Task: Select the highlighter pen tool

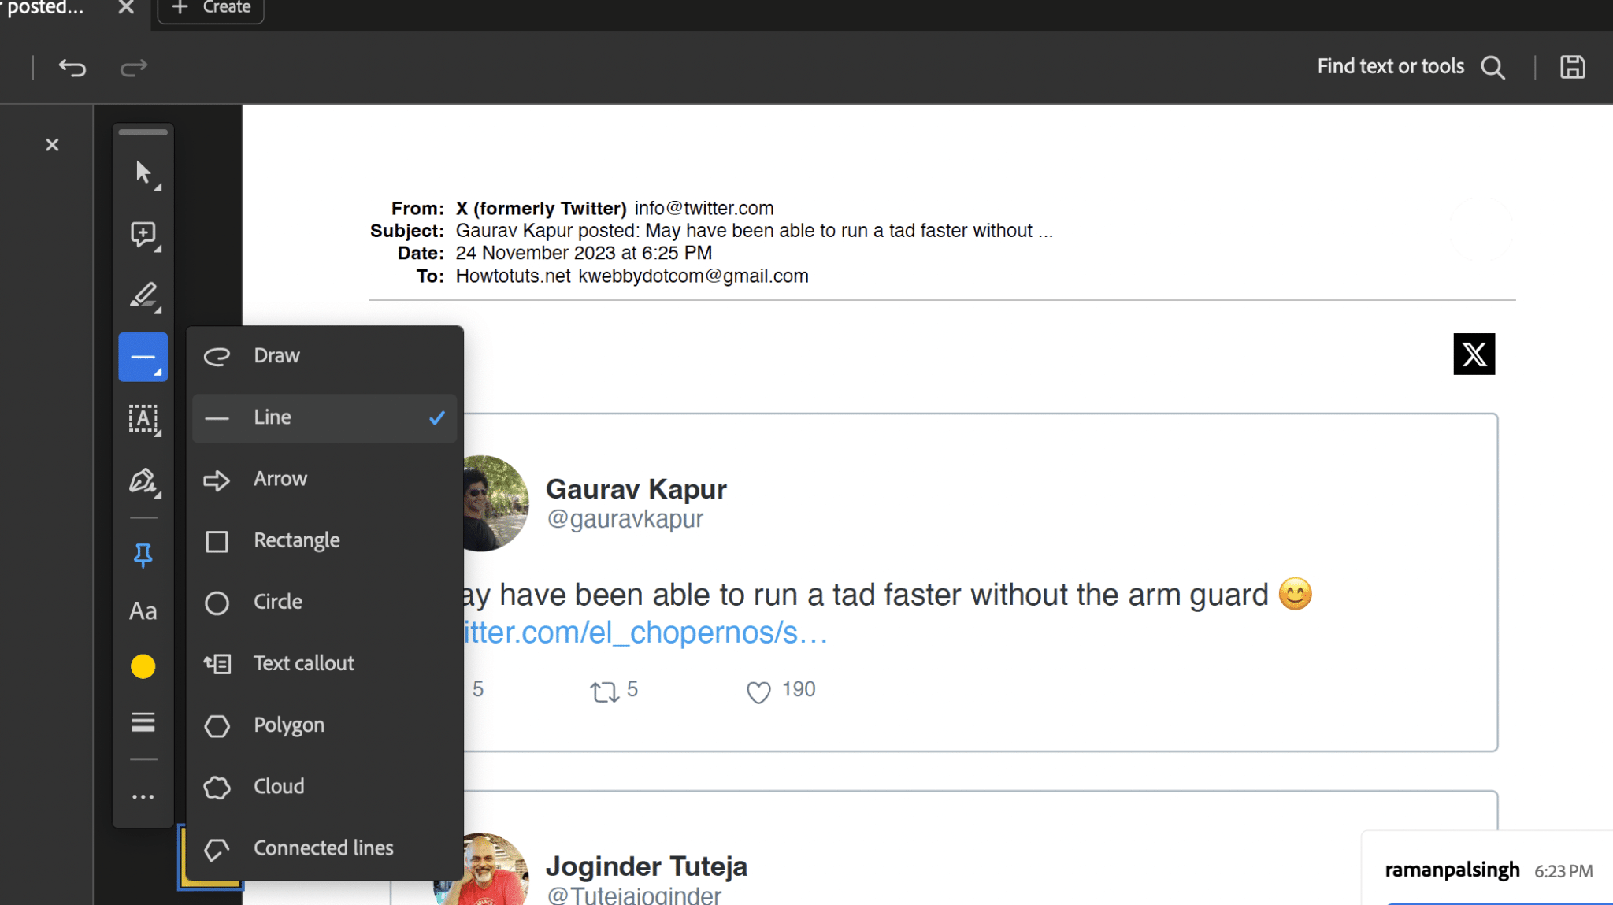Action: 143,295
